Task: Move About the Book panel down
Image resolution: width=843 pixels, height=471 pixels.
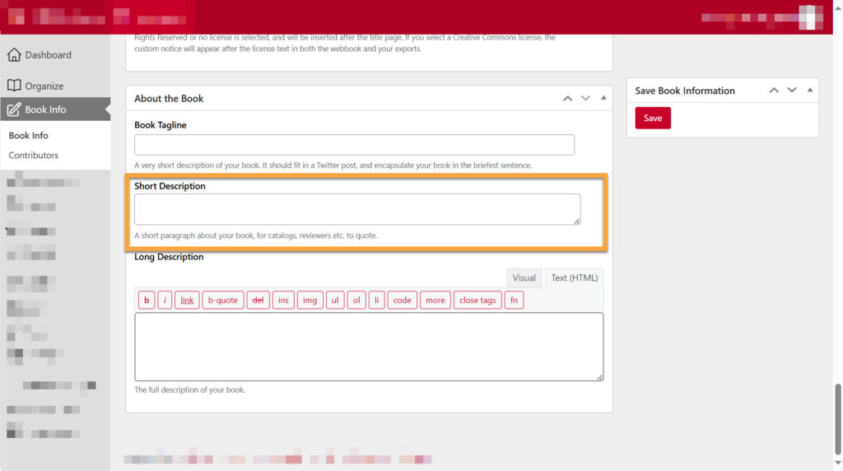Action: (585, 99)
